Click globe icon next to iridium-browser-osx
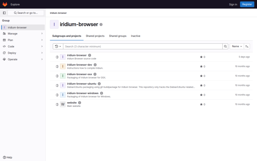This screenshot has height=161, width=257. (95, 74)
